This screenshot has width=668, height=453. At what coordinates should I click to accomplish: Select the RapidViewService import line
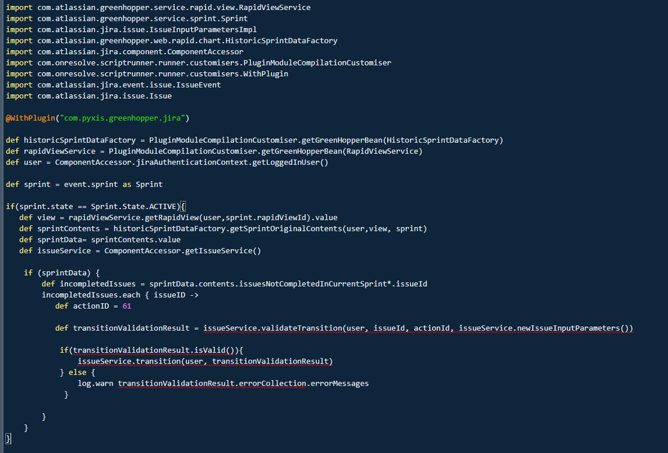click(157, 7)
